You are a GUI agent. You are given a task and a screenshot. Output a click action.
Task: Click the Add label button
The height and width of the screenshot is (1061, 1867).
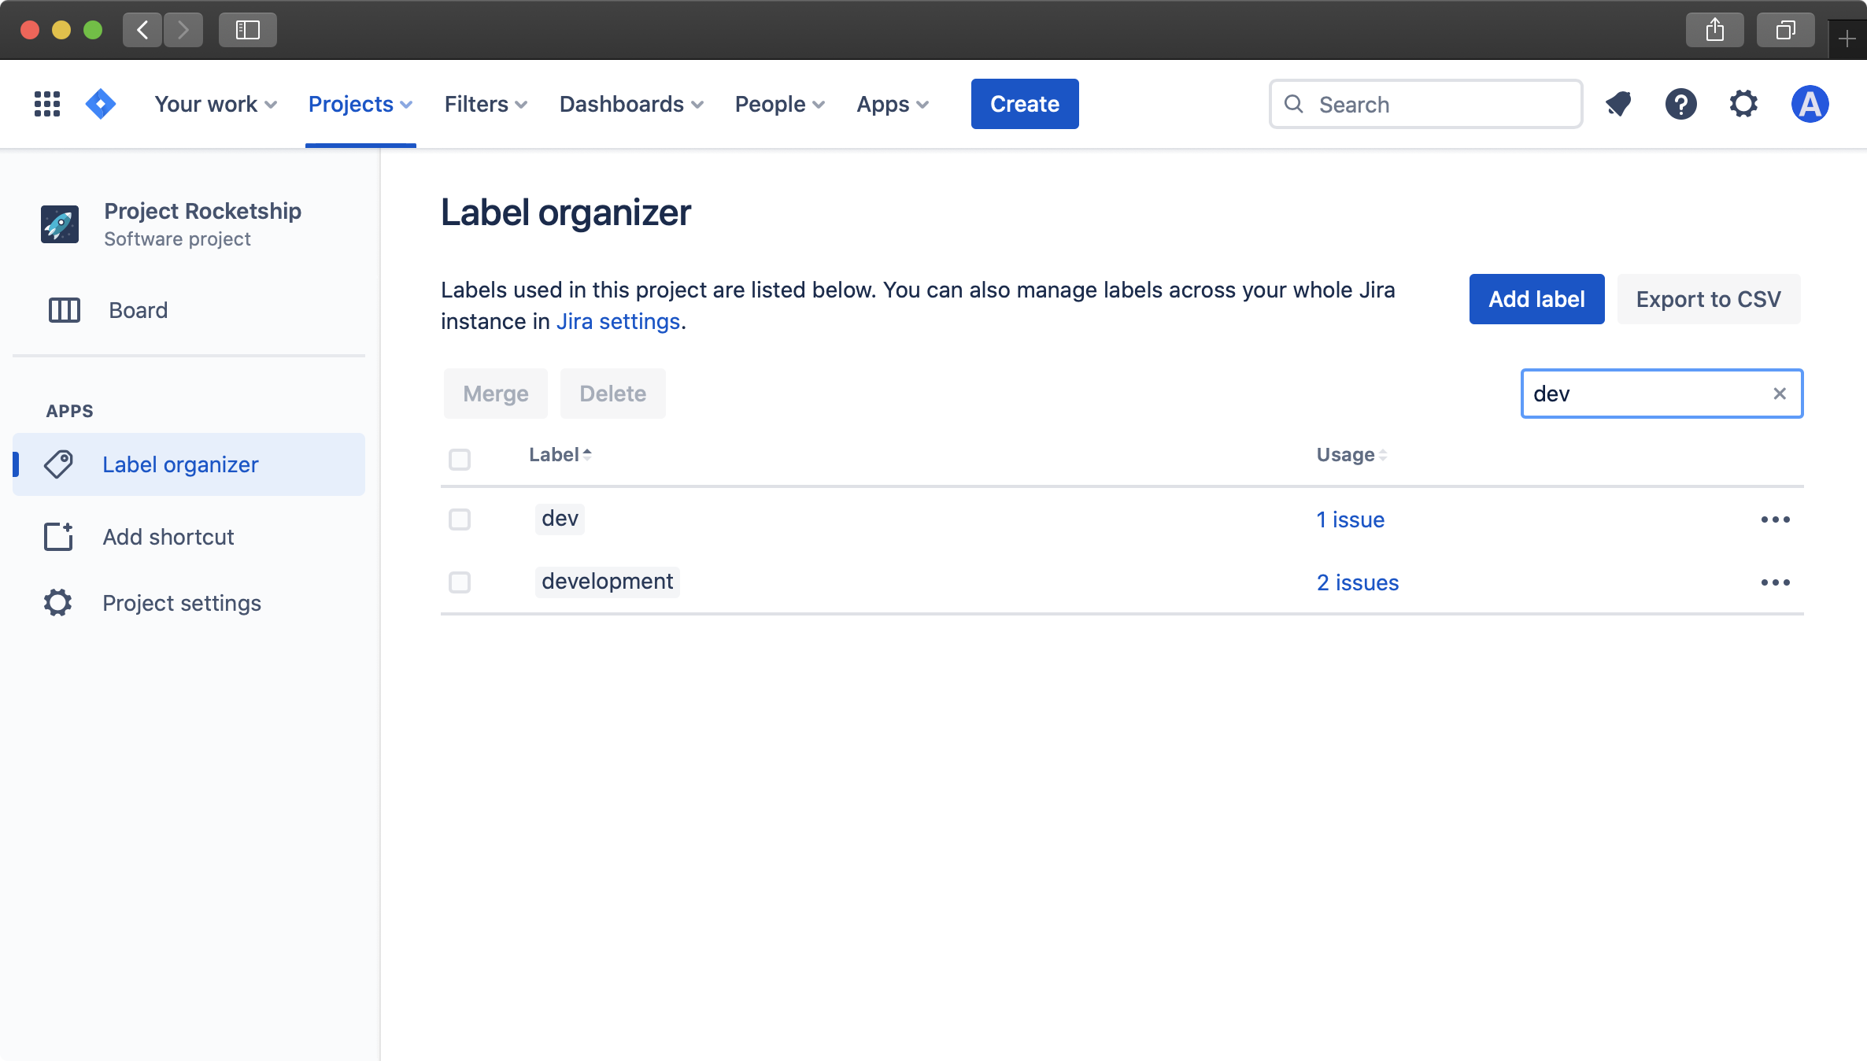click(x=1536, y=298)
